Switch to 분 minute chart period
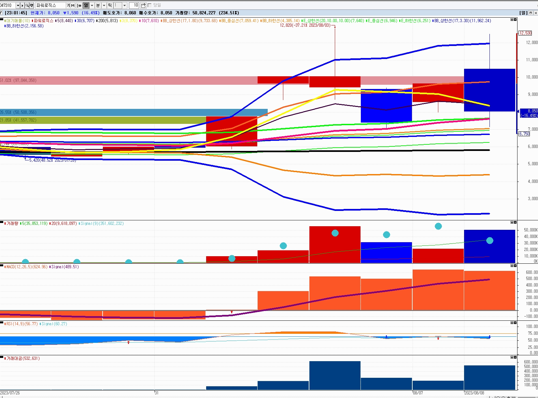Image resolution: width=538 pixels, height=398 pixels. click(x=98, y=5)
